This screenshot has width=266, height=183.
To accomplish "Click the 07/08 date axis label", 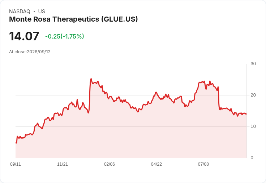I will click(203, 164).
